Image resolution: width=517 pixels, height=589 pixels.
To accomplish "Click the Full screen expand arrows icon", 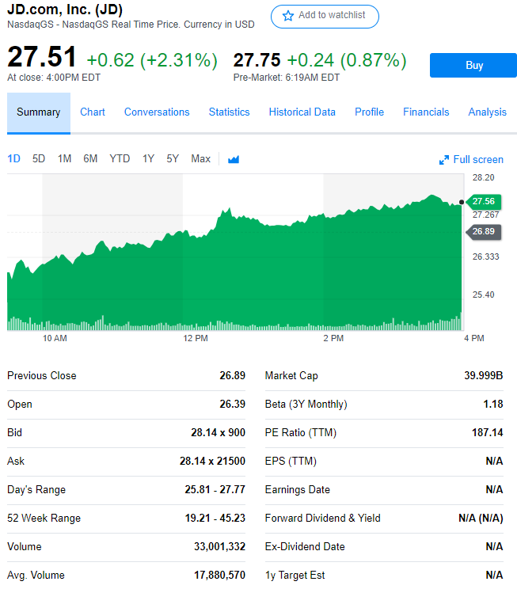I will 444,160.
